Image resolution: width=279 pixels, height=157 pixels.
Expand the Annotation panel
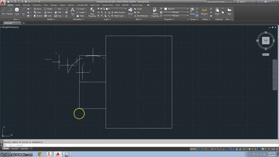[x=78, y=19]
